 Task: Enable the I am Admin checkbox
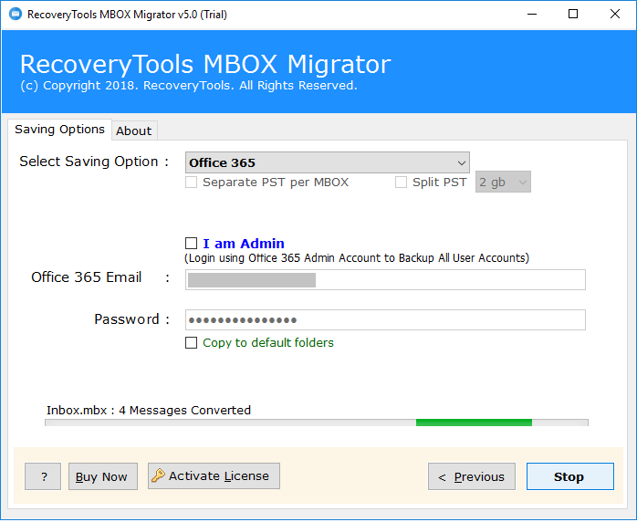[191, 244]
